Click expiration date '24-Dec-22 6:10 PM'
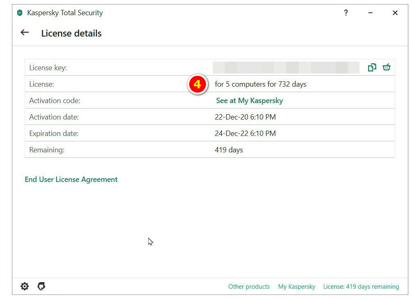Image resolution: width=412 pixels, height=299 pixels. [x=245, y=133]
